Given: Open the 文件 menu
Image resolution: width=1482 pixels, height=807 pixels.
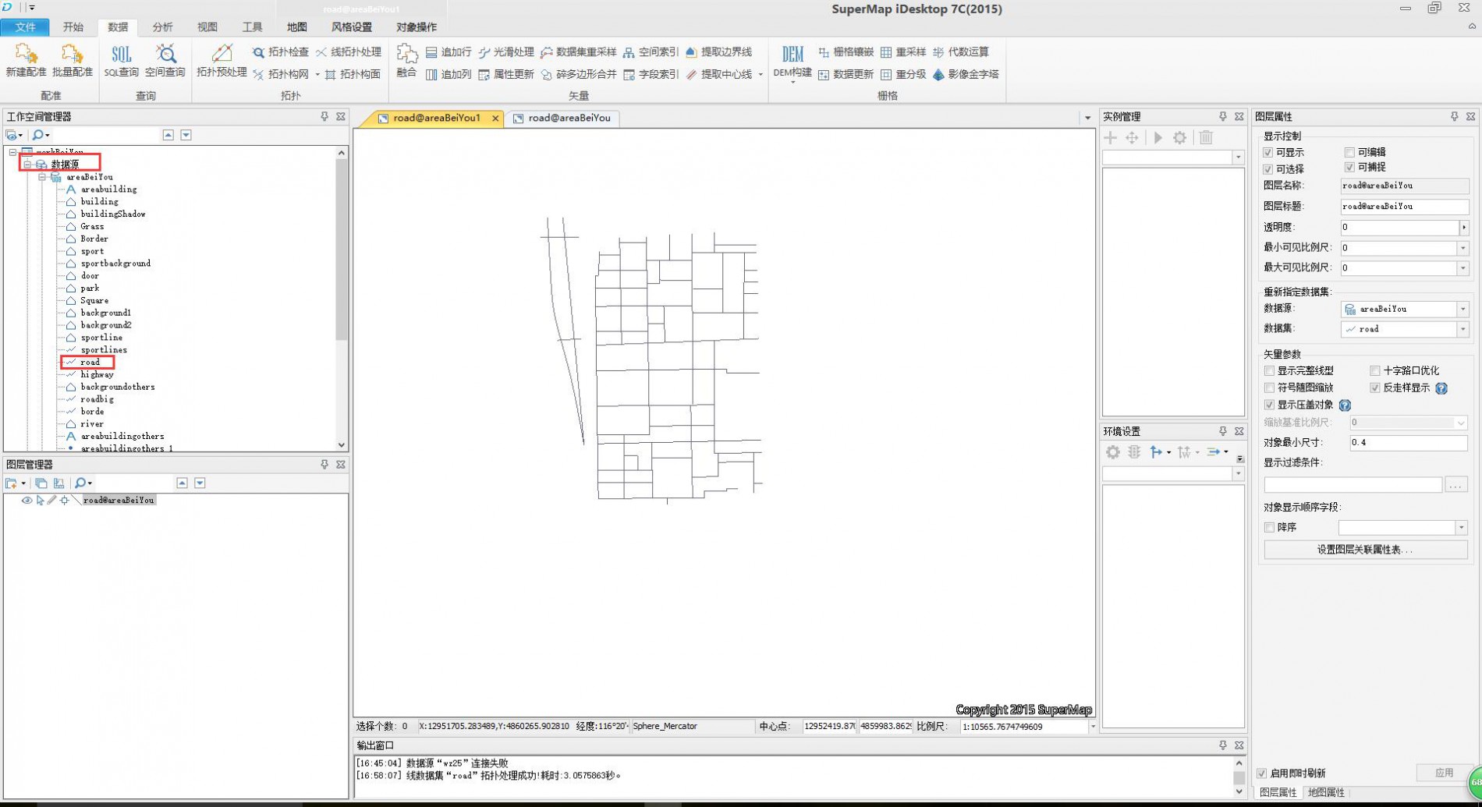Looking at the screenshot, I should 25,27.
